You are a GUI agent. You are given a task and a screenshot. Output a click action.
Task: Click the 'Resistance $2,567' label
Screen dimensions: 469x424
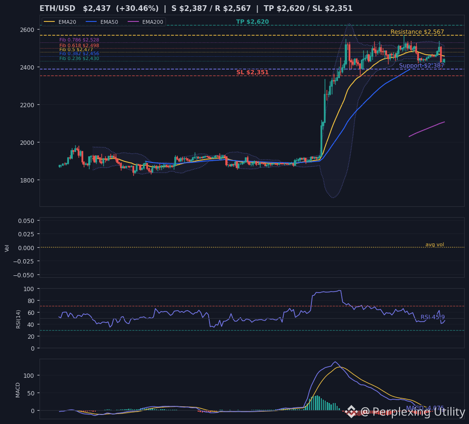pos(417,32)
